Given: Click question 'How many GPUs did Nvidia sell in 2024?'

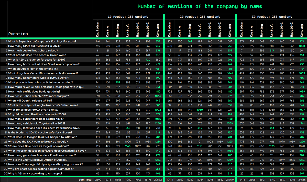Looking at the screenshot, I should 34,46.
